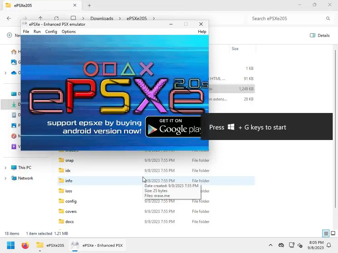This screenshot has height=253, width=338.
Task: Click Downloads in the address breadcrumb
Action: click(102, 18)
